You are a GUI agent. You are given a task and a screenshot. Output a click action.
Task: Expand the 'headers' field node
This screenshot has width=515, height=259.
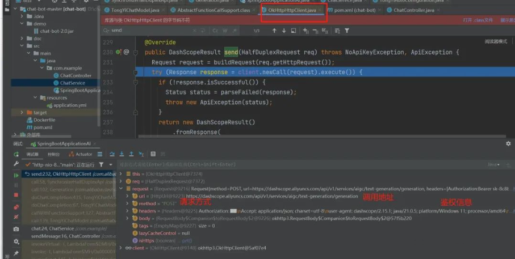127,211
